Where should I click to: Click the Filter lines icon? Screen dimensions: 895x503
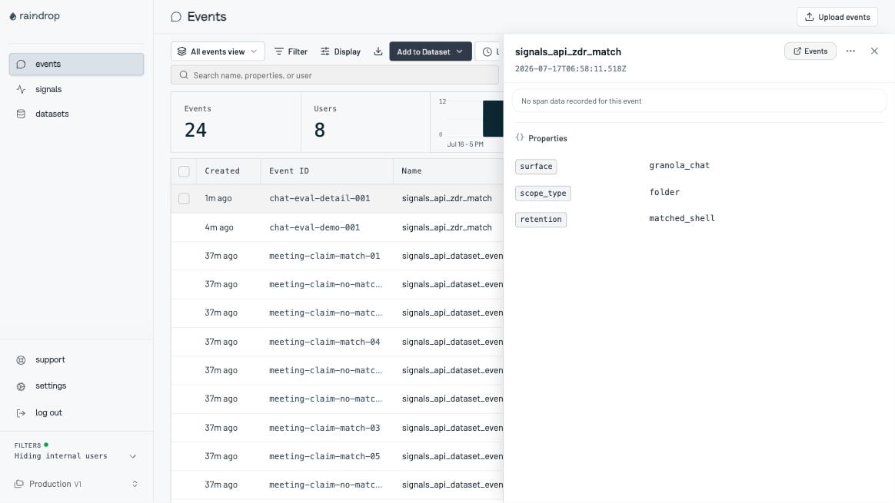pyautogui.click(x=278, y=51)
